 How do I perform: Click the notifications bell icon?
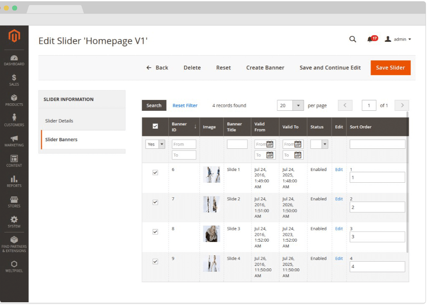tap(370, 39)
